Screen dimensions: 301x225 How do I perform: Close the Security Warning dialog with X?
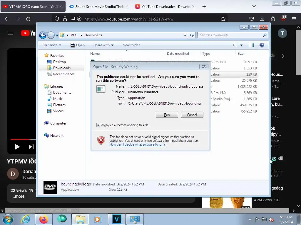(x=204, y=67)
